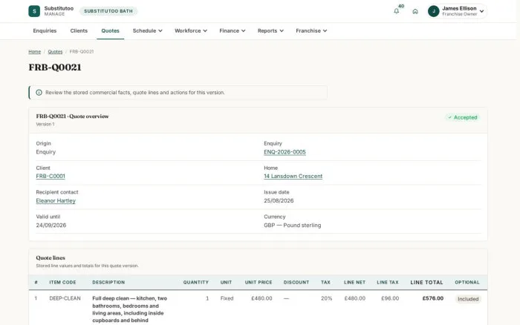Click the Included badge on line 1
Screen dimensions: 520x325
click(x=468, y=299)
